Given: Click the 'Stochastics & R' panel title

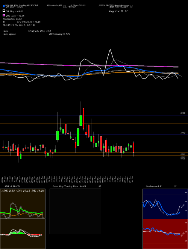Looking at the screenshot, I should click(x=153, y=186).
